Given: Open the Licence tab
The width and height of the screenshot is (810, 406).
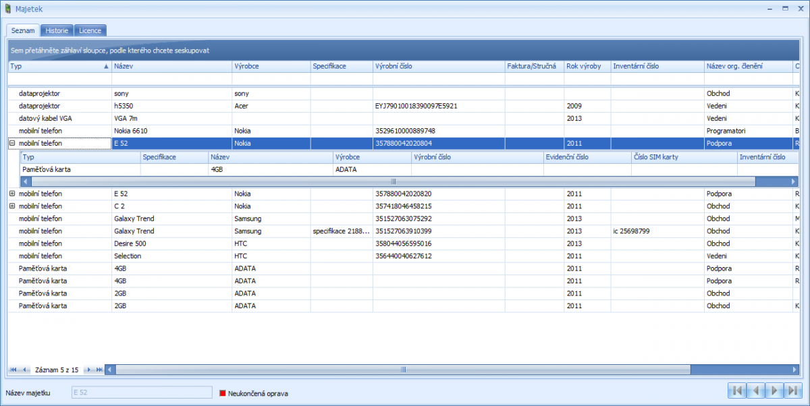Looking at the screenshot, I should point(90,30).
